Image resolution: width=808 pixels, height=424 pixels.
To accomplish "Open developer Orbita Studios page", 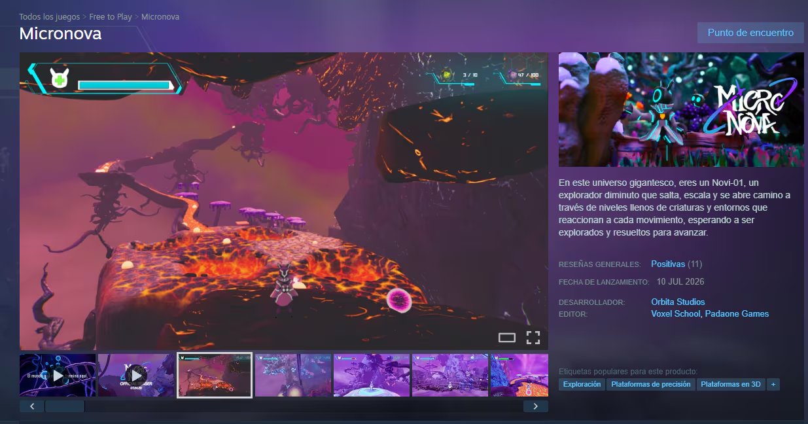I will (678, 302).
